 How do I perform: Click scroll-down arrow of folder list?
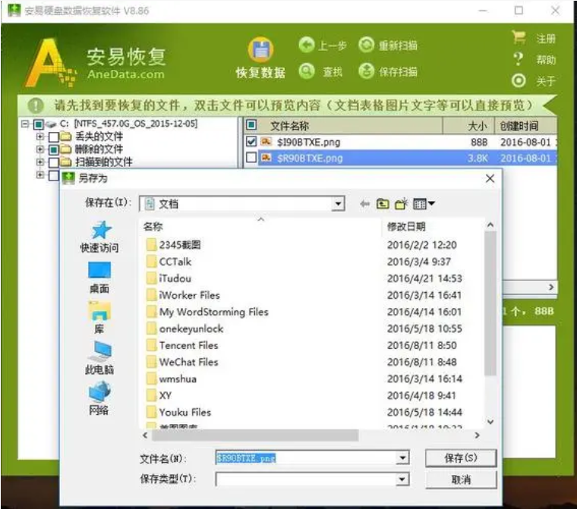(x=490, y=422)
